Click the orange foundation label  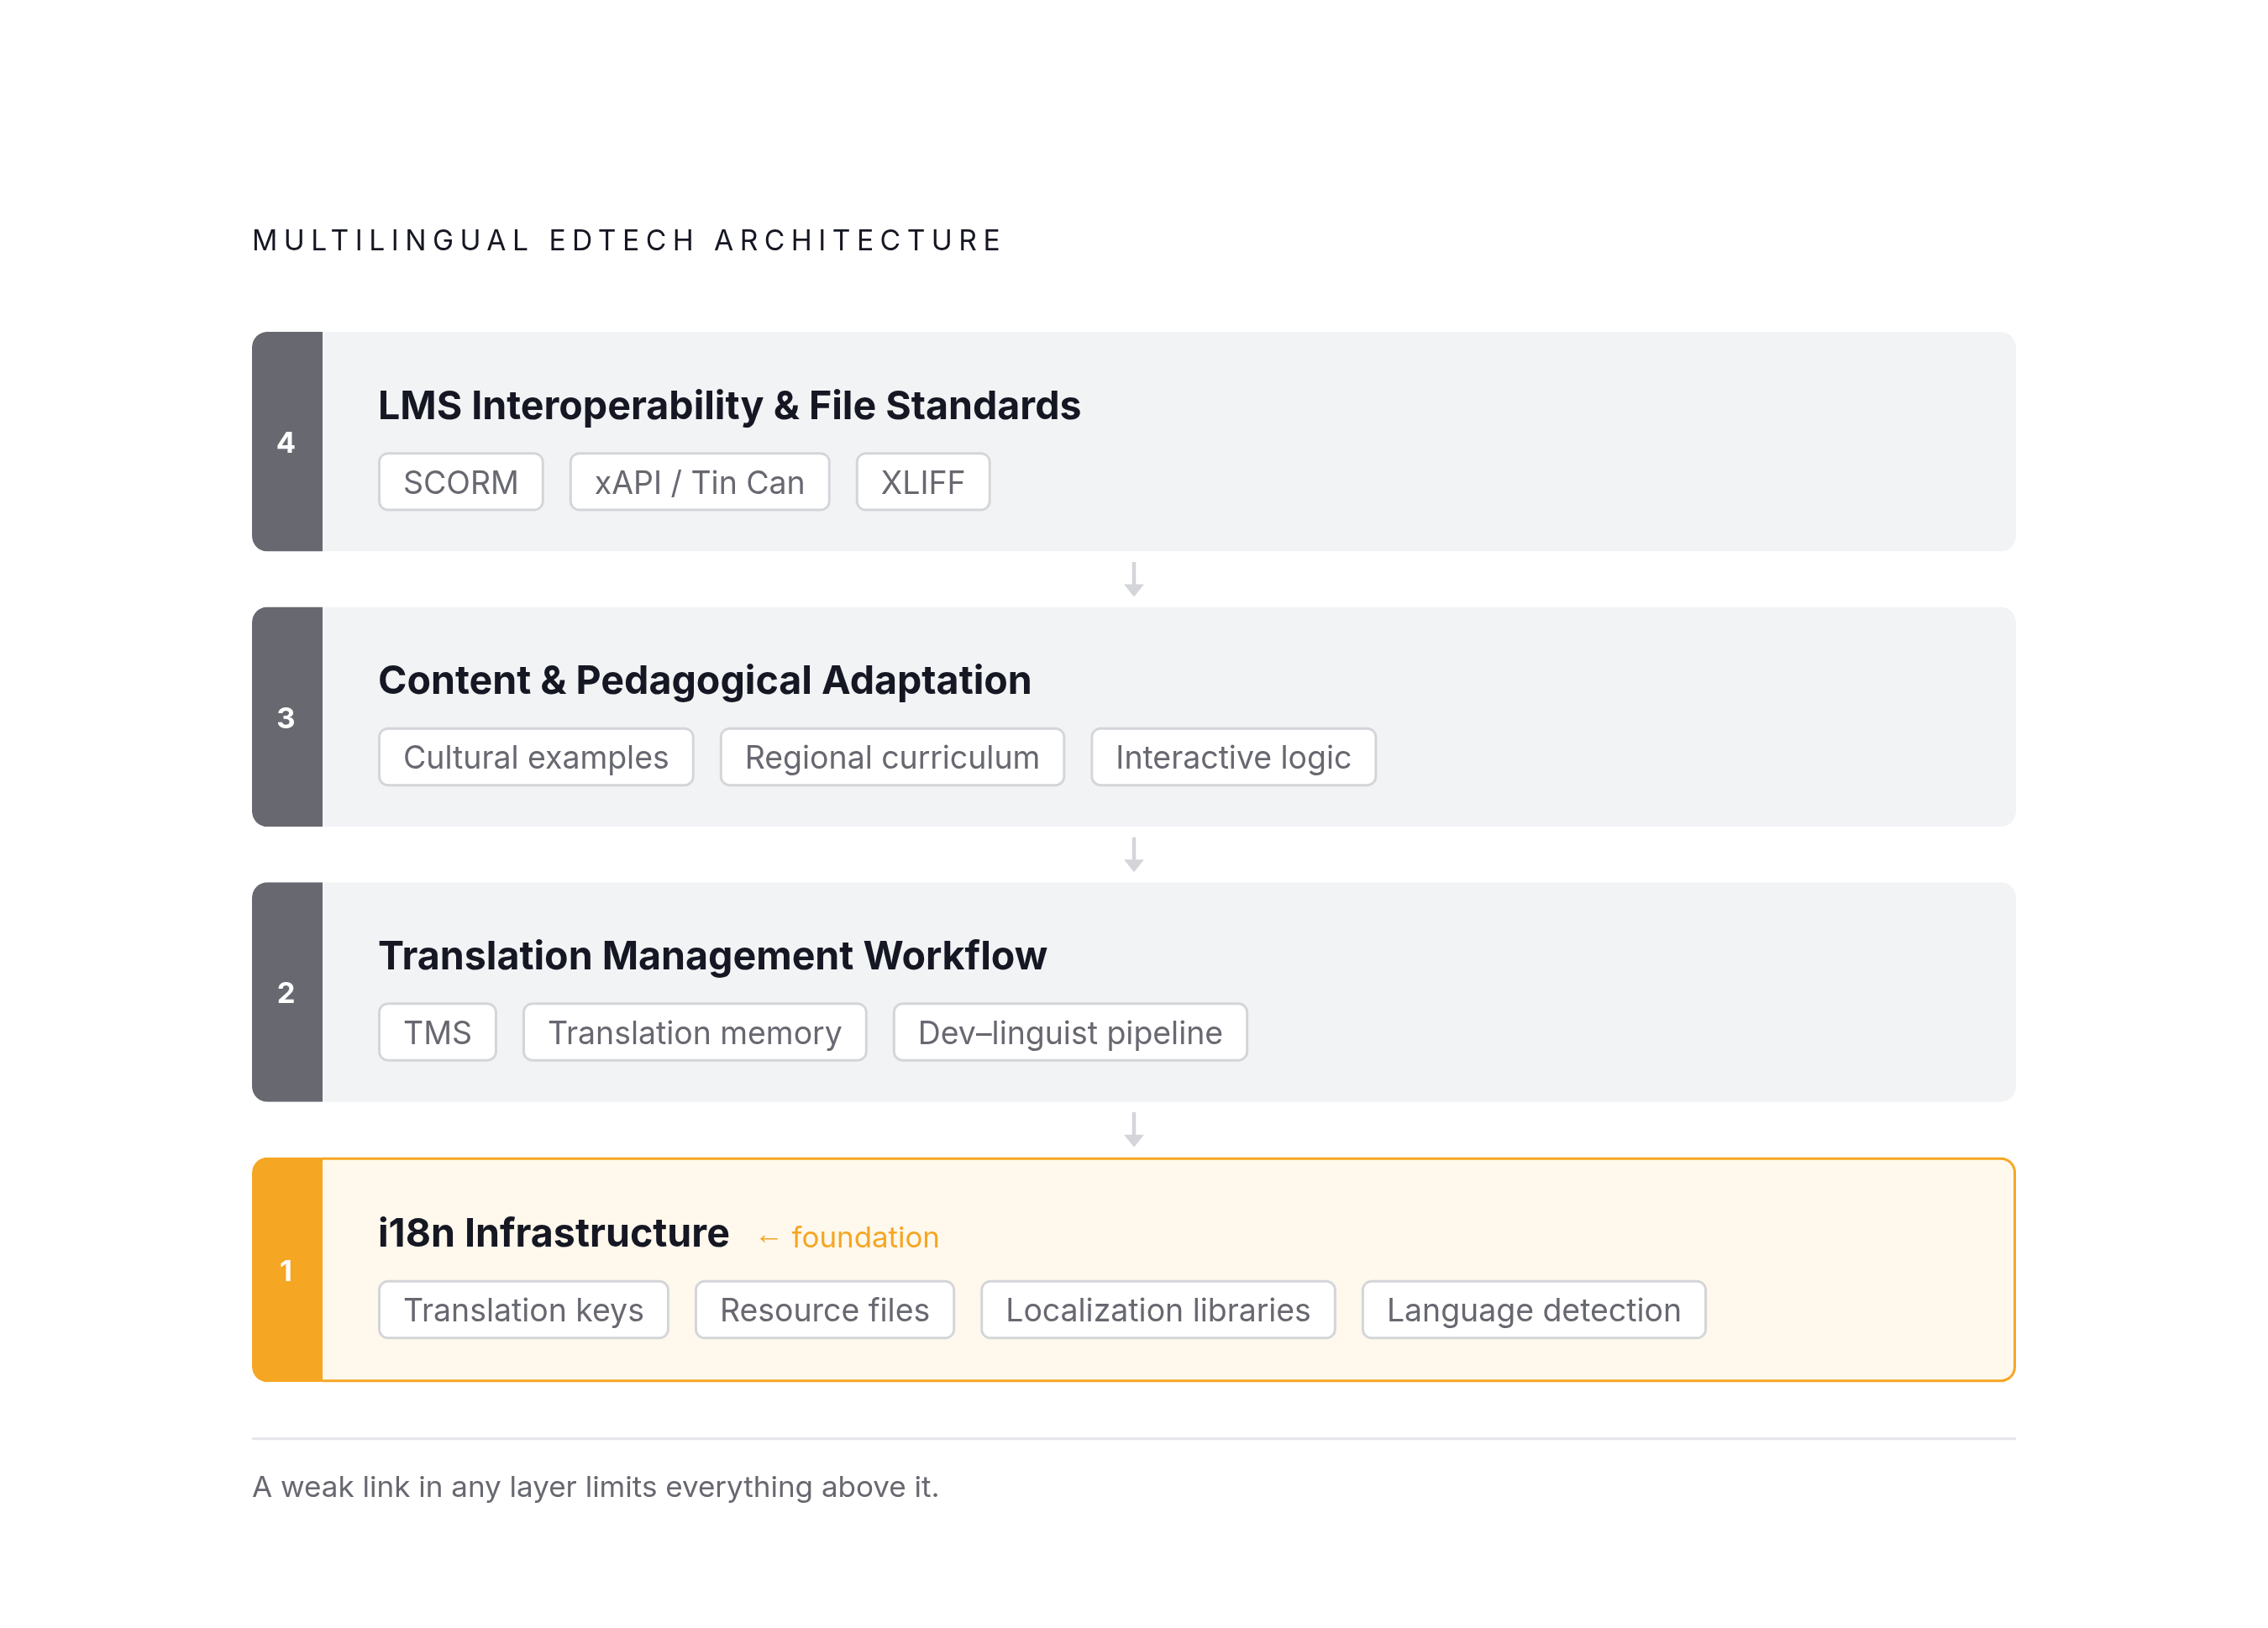(x=848, y=1237)
